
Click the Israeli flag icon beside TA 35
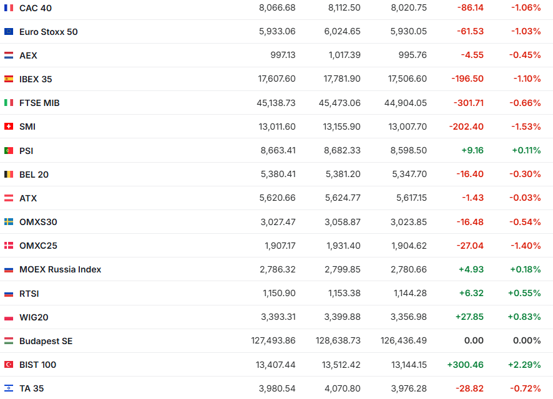[9, 388]
